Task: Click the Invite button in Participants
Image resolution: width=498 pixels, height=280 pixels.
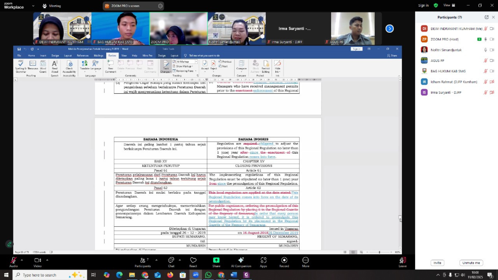Action: 437,263
